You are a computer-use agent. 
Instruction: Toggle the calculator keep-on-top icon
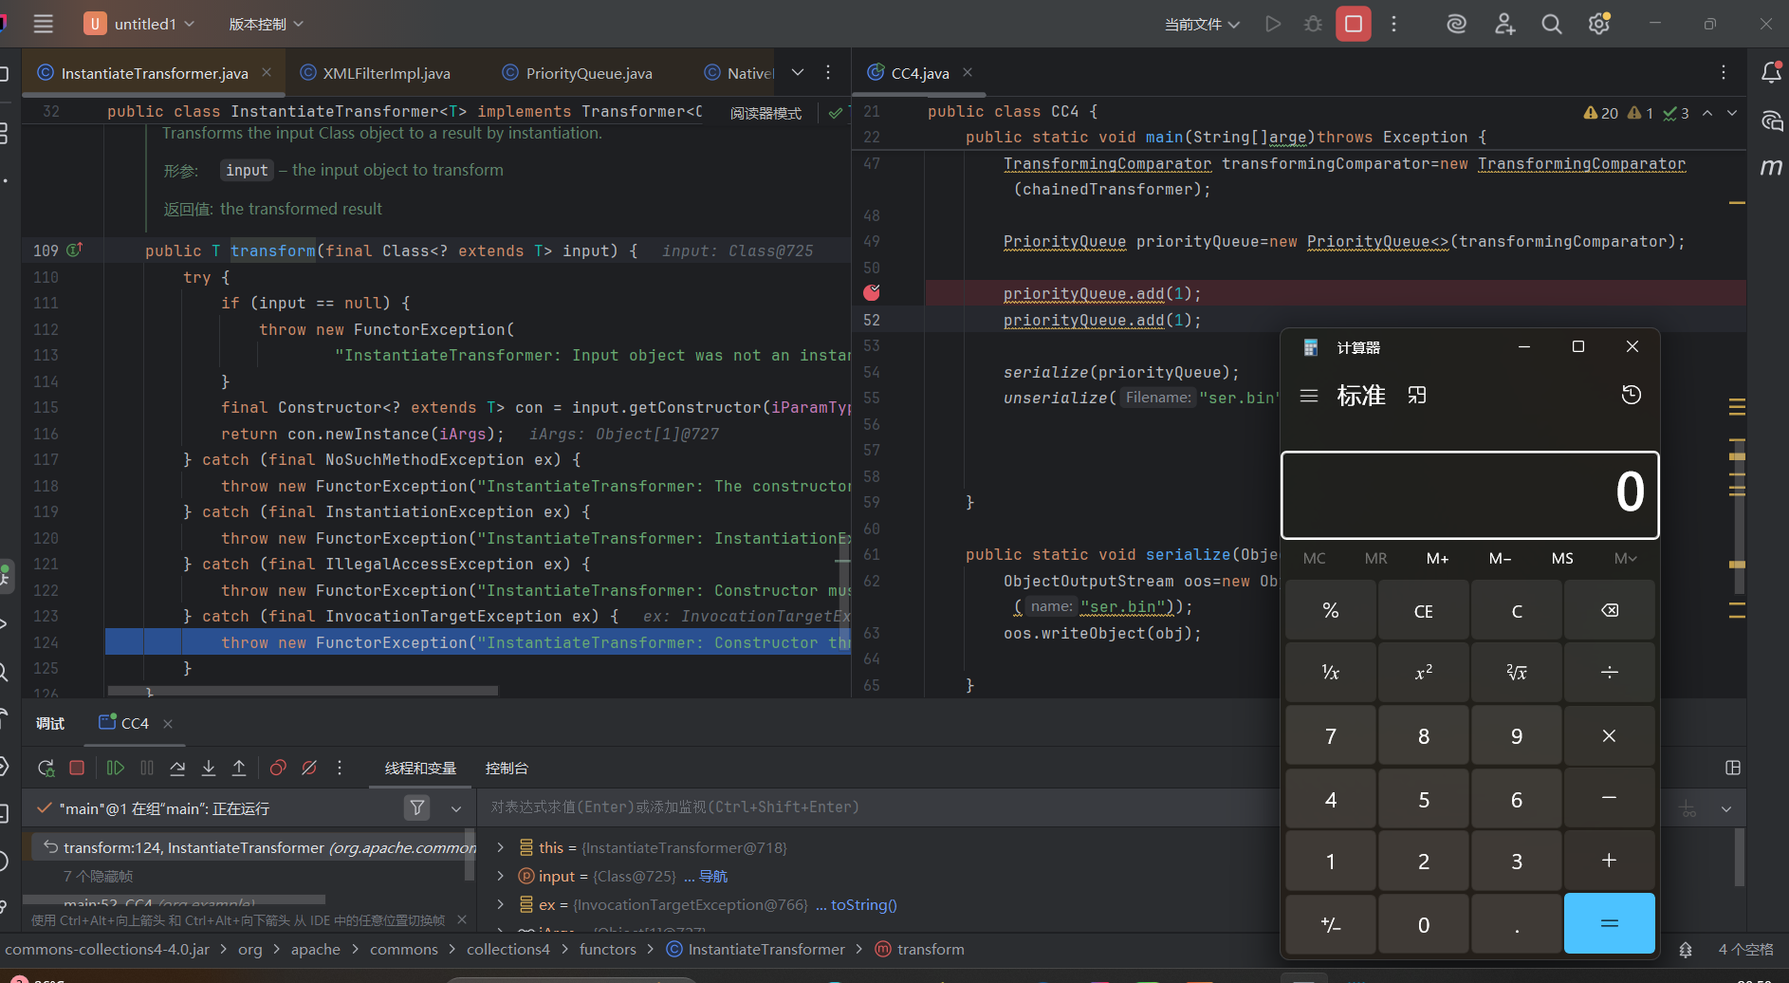tap(1417, 395)
